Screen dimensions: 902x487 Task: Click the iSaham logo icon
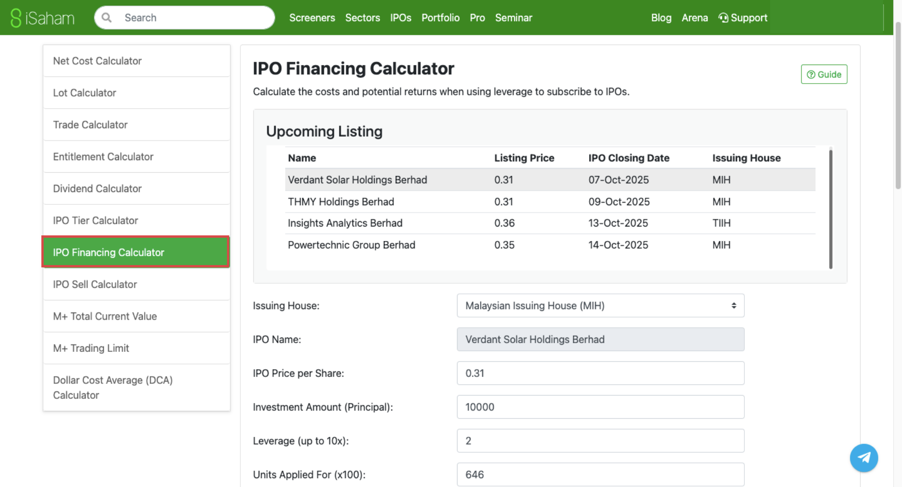click(16, 18)
